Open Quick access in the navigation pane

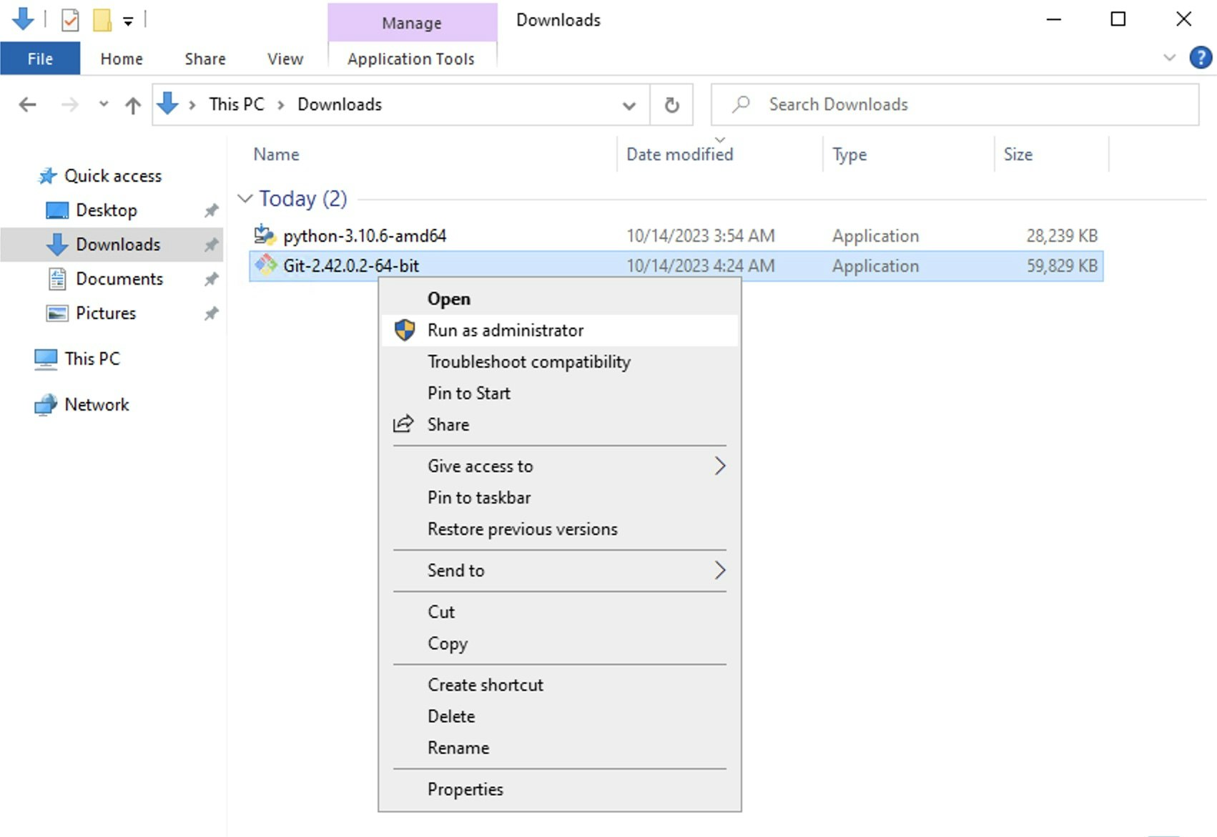point(113,176)
